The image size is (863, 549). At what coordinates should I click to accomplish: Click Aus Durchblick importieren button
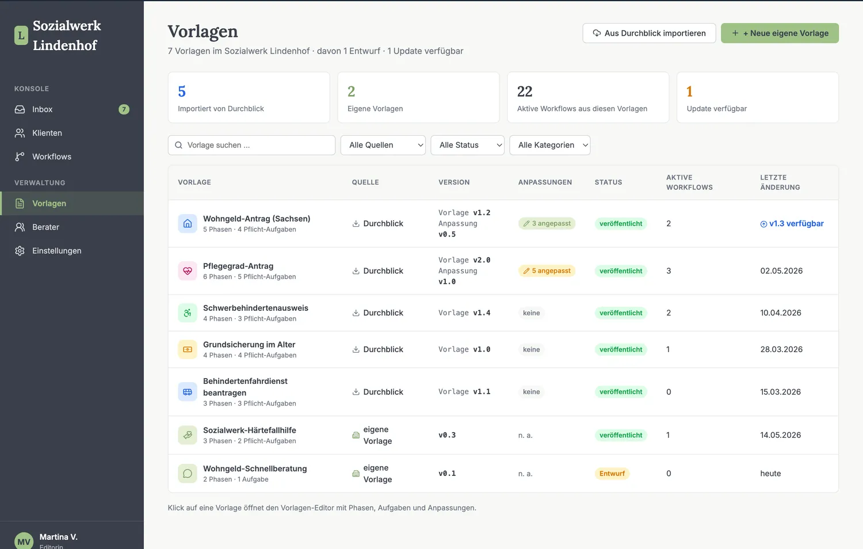(649, 33)
